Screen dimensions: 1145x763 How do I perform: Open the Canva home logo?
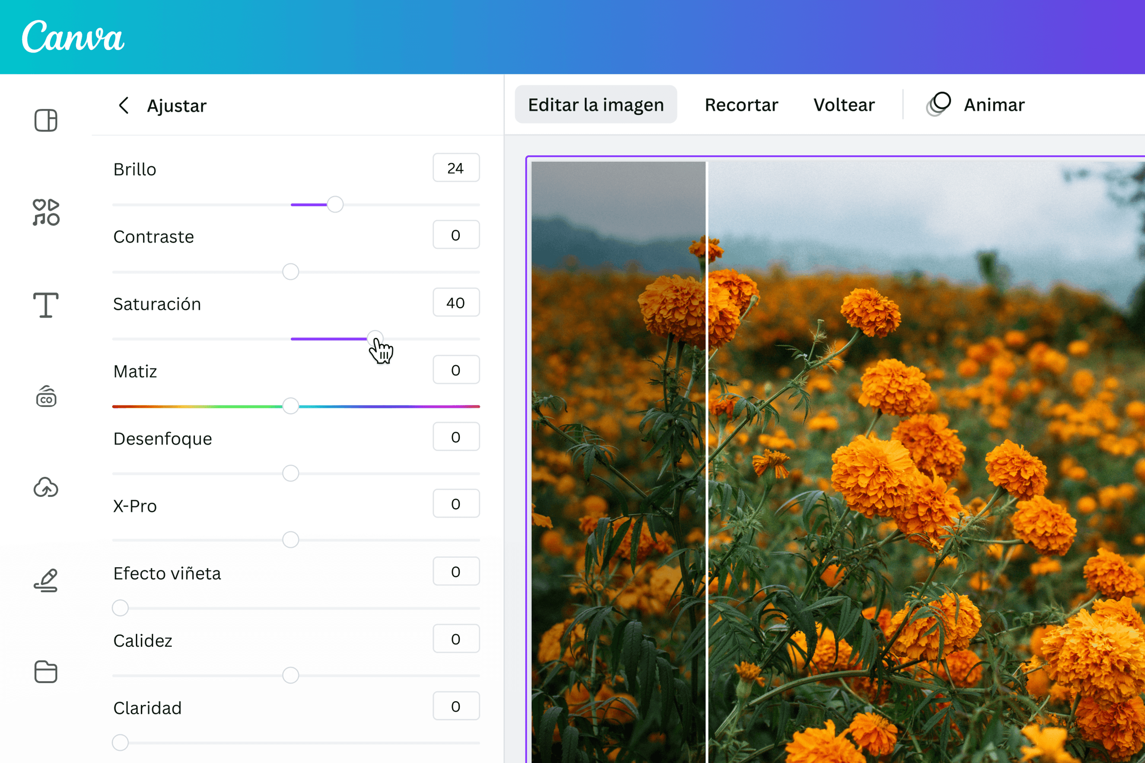tap(73, 37)
